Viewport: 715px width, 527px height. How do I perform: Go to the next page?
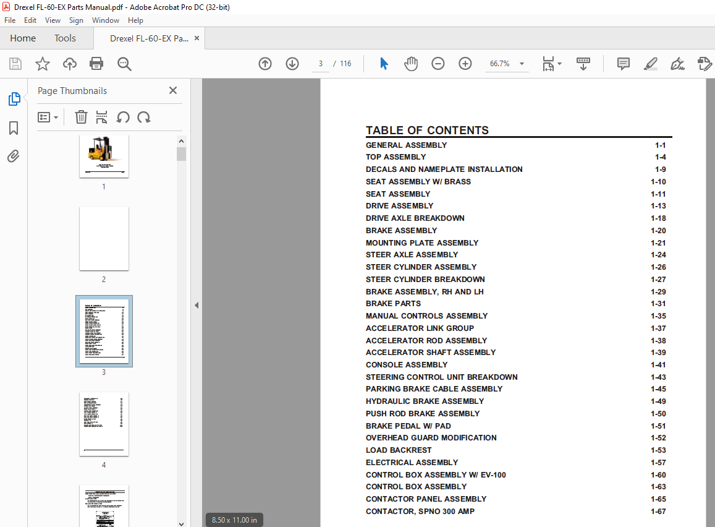click(292, 64)
